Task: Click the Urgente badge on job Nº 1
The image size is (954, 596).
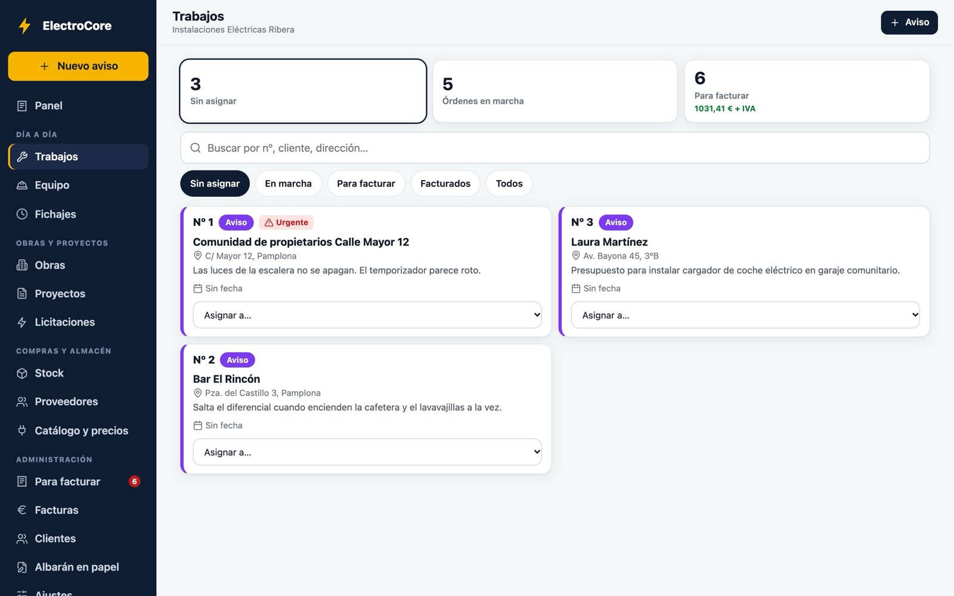Action: pos(286,222)
